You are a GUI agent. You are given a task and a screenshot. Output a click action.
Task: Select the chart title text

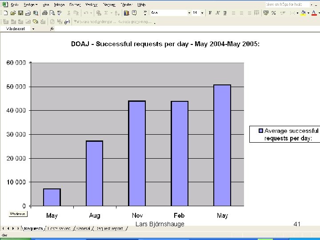coord(165,44)
